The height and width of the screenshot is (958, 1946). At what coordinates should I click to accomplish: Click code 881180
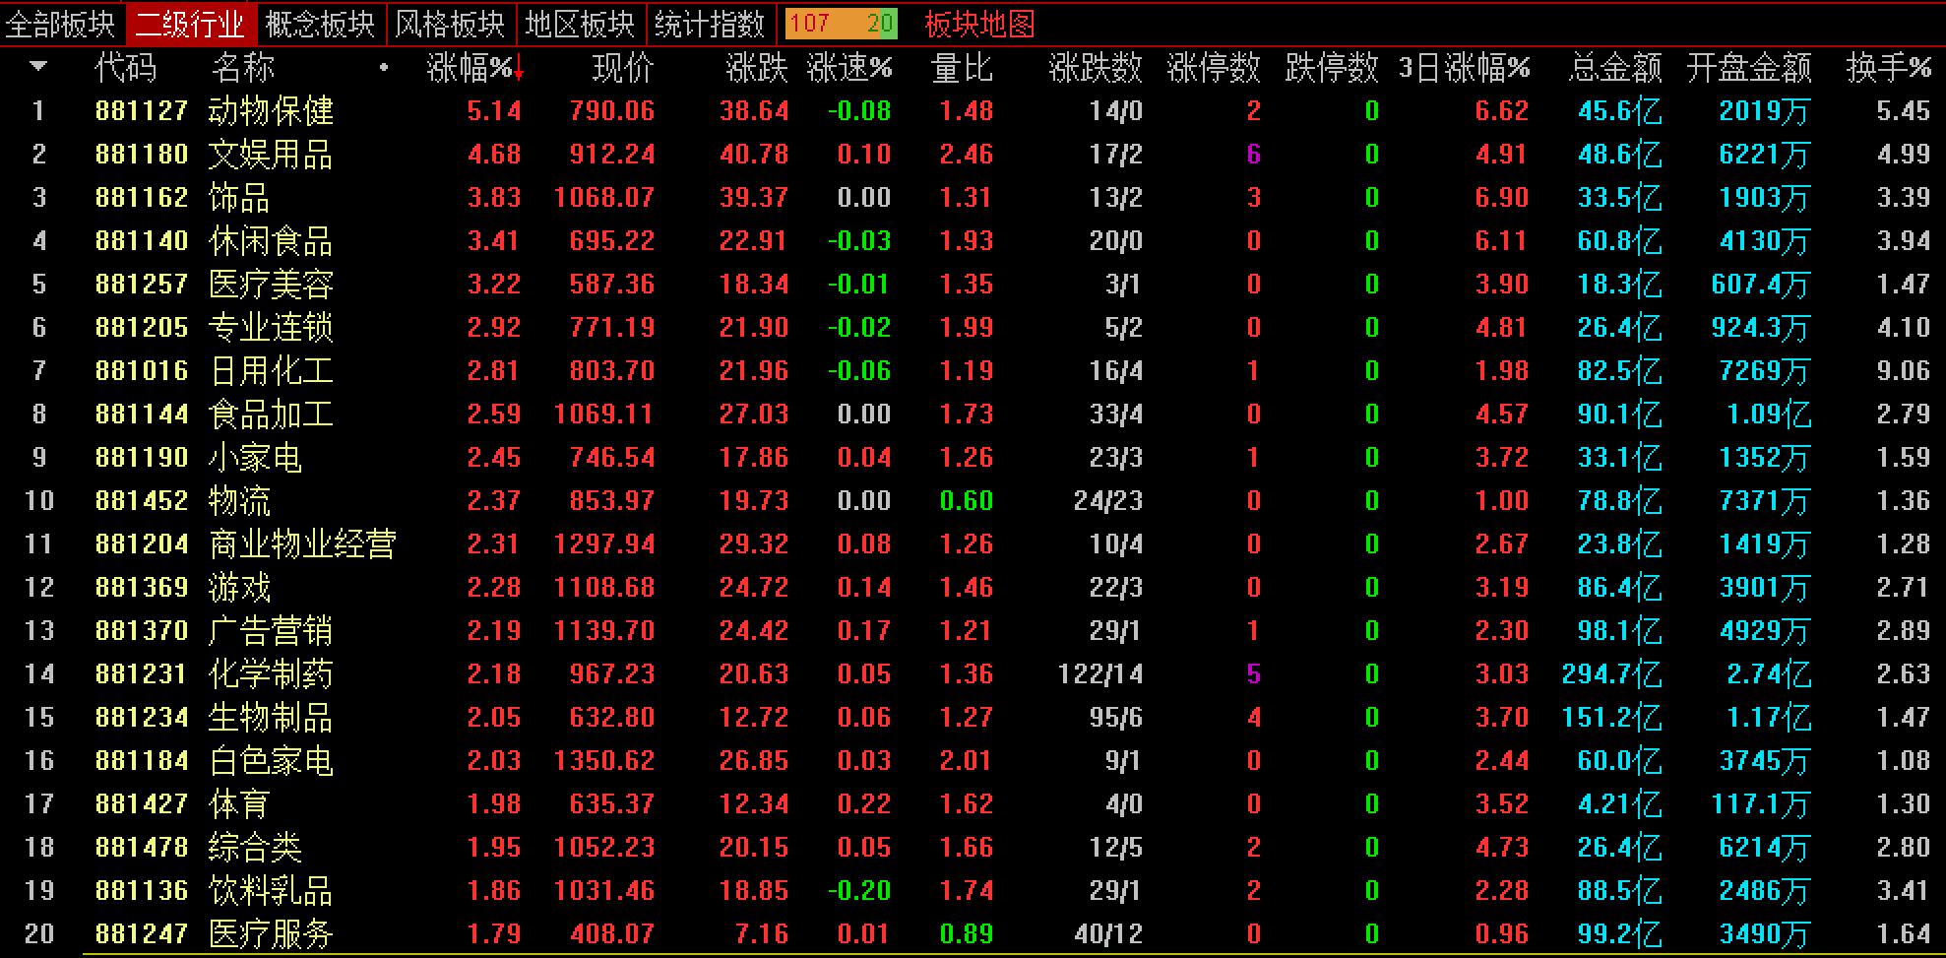pyautogui.click(x=141, y=154)
